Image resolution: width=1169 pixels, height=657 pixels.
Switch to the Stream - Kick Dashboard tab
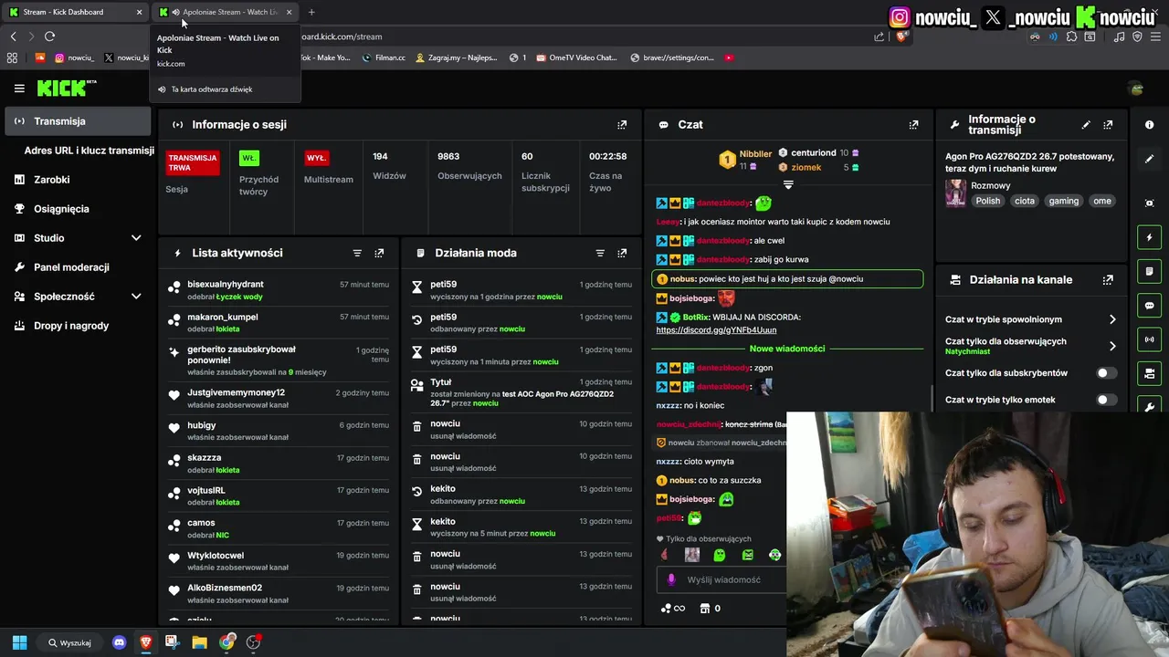point(76,12)
